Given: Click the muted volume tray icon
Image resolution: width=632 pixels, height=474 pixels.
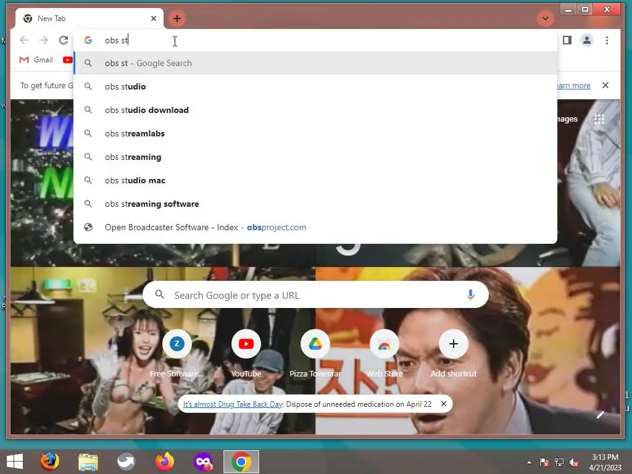Looking at the screenshot, I should (573, 462).
